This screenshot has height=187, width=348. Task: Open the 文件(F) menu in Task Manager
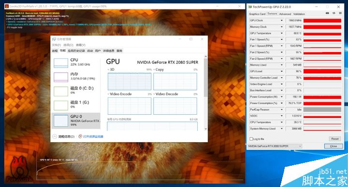(56, 45)
